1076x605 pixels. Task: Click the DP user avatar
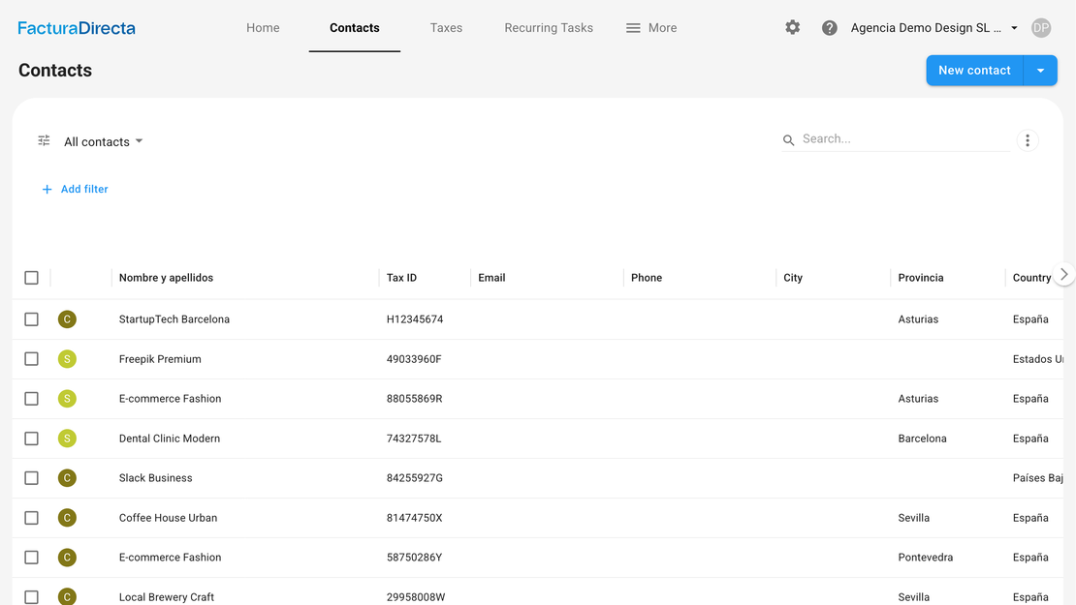click(1041, 28)
